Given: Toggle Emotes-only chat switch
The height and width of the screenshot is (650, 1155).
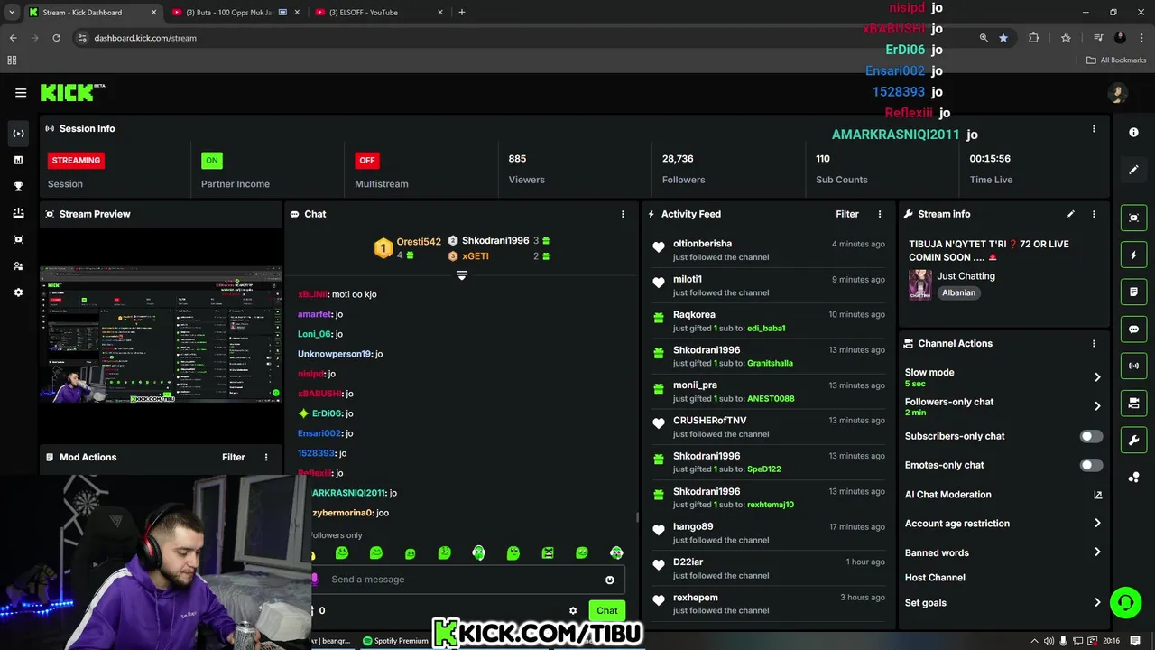Looking at the screenshot, I should (x=1091, y=465).
